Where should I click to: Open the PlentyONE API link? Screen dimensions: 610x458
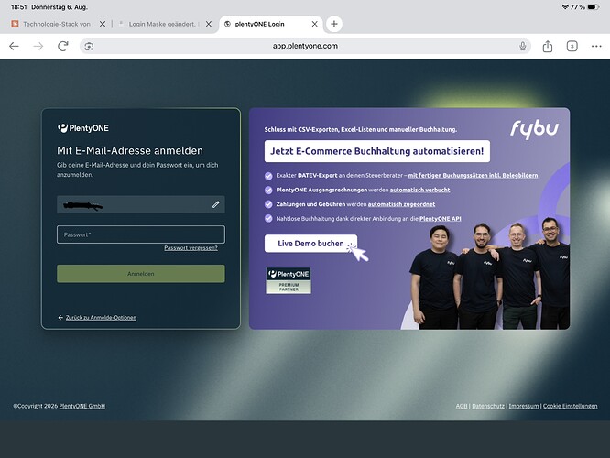[x=440, y=219]
